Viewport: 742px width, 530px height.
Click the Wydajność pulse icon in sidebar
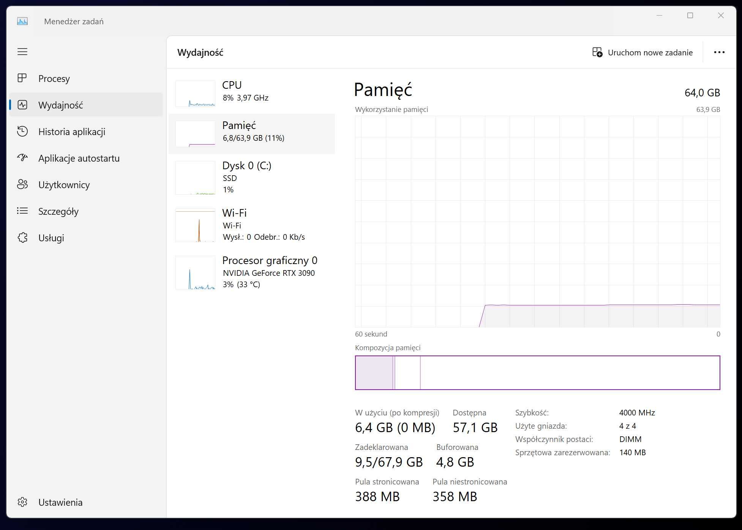coord(22,105)
